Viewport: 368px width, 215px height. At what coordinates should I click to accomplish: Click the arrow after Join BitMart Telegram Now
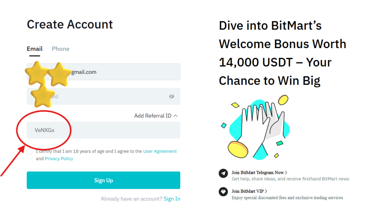click(286, 172)
